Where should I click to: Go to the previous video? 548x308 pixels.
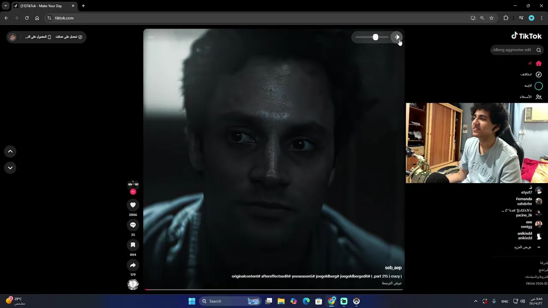pos(10,151)
